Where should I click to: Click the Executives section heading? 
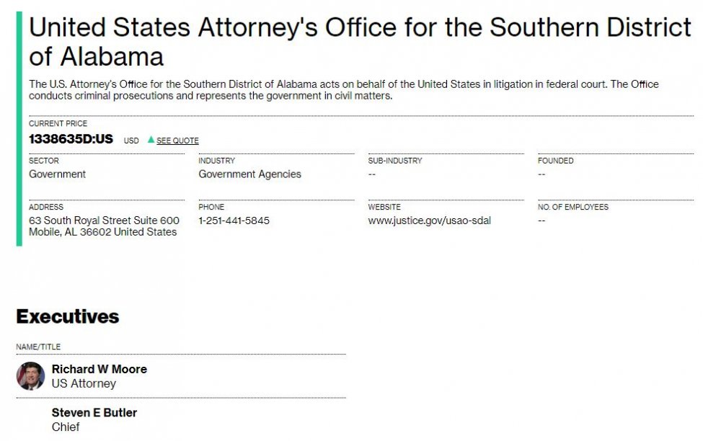(x=68, y=316)
